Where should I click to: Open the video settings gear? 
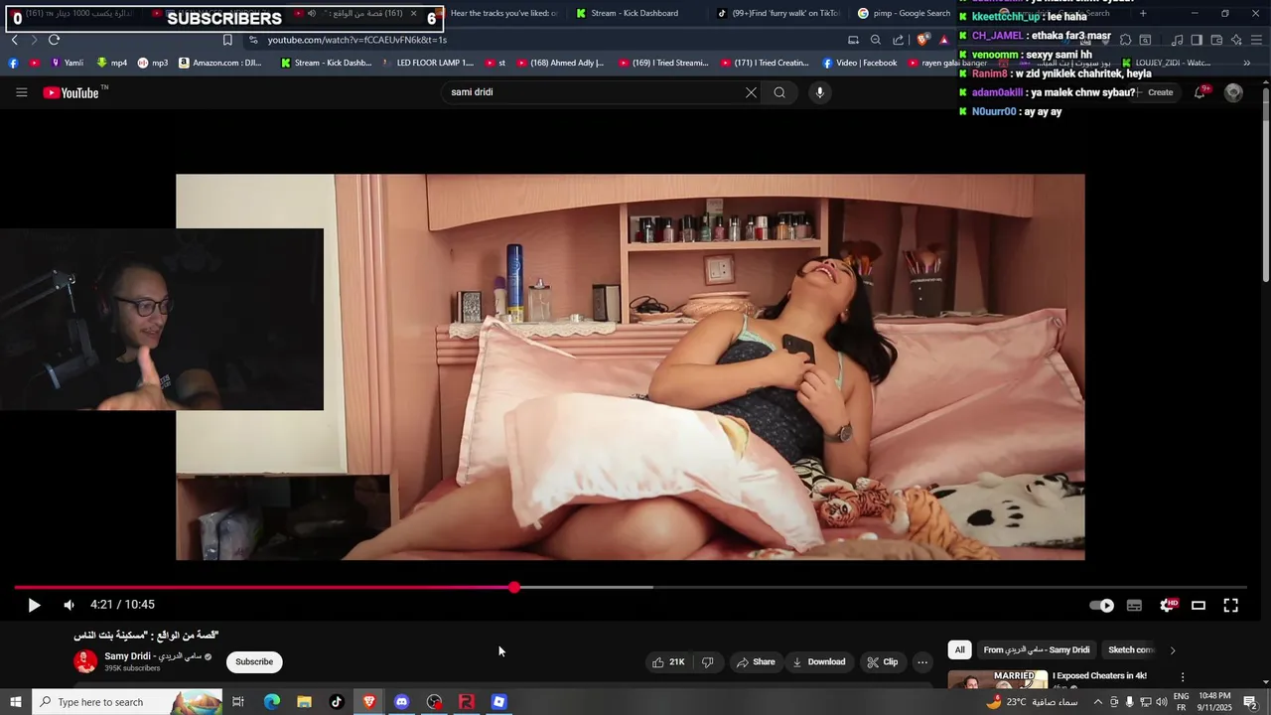pos(1168,605)
